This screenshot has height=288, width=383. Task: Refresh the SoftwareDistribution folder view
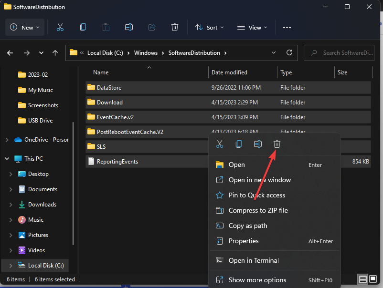pos(289,52)
